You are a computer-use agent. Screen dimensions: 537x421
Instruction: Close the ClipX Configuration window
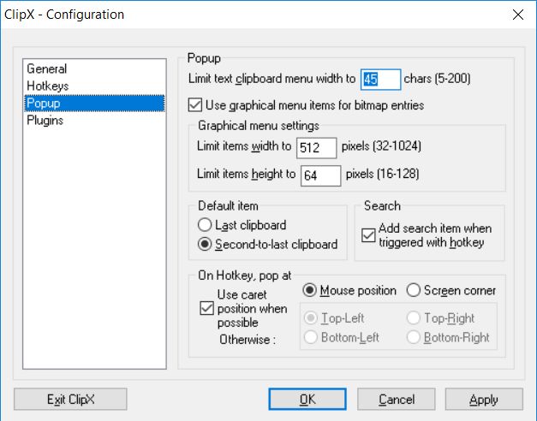pos(517,15)
